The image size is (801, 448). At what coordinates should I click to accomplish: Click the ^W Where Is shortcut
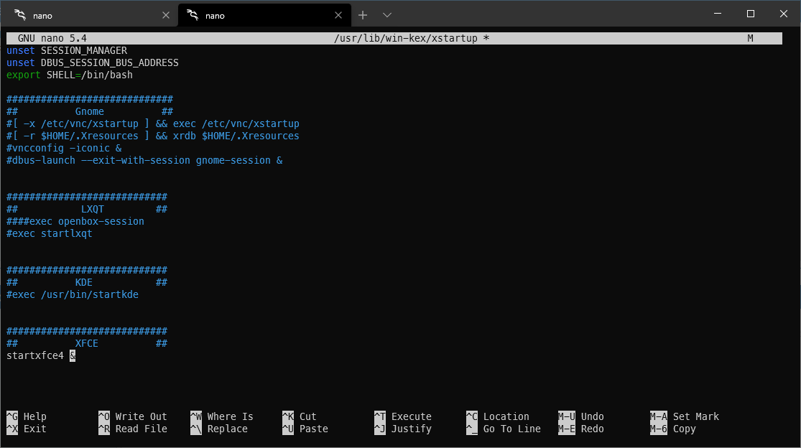click(222, 416)
